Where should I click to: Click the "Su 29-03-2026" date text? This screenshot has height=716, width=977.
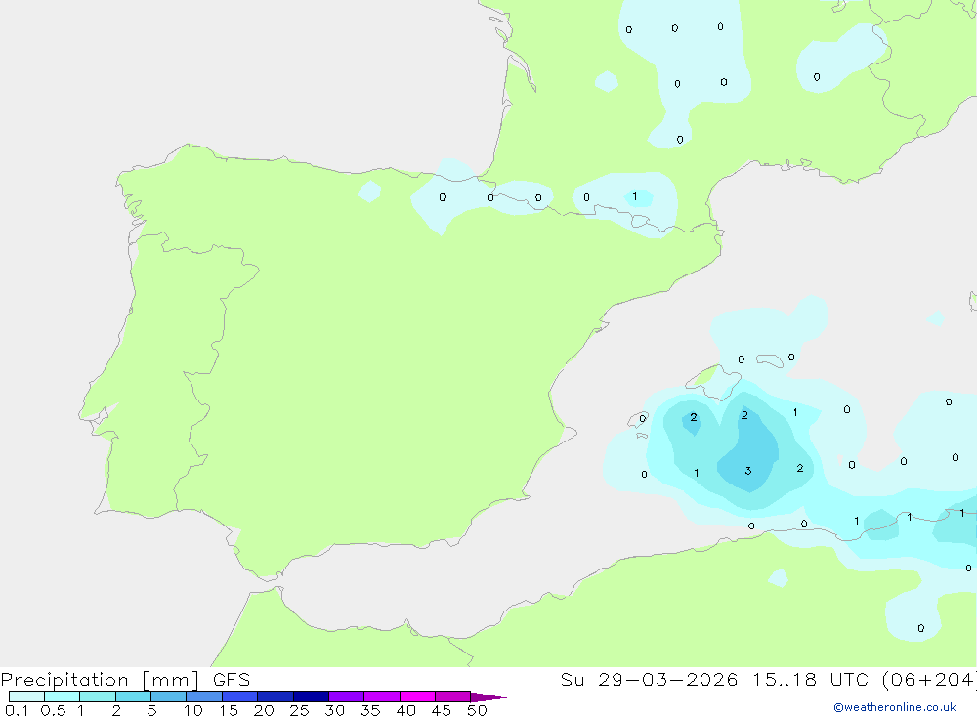[x=650, y=680]
